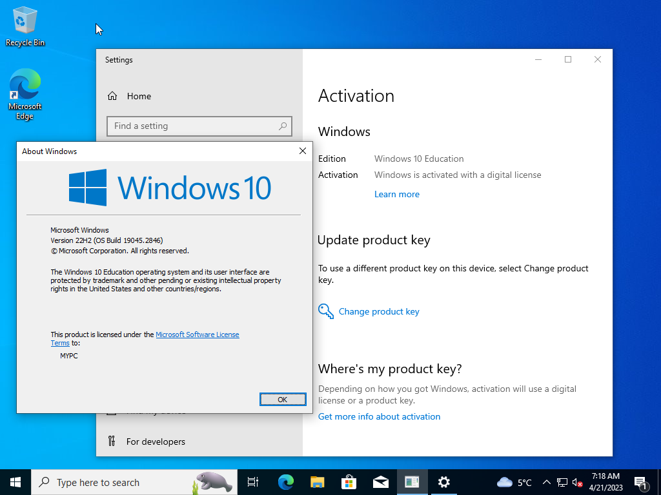Viewport: 661px width, 495px height.
Task: Click the Find a setting search box
Action: point(199,126)
